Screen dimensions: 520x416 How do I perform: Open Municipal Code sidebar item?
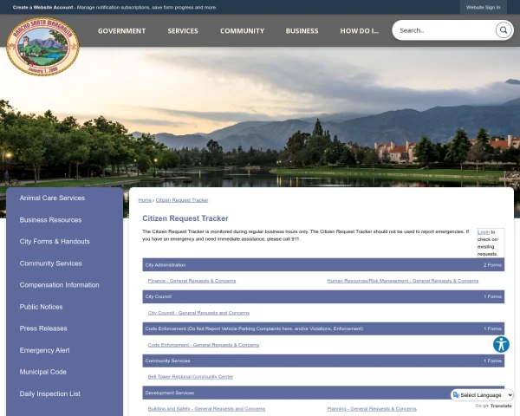tap(42, 372)
